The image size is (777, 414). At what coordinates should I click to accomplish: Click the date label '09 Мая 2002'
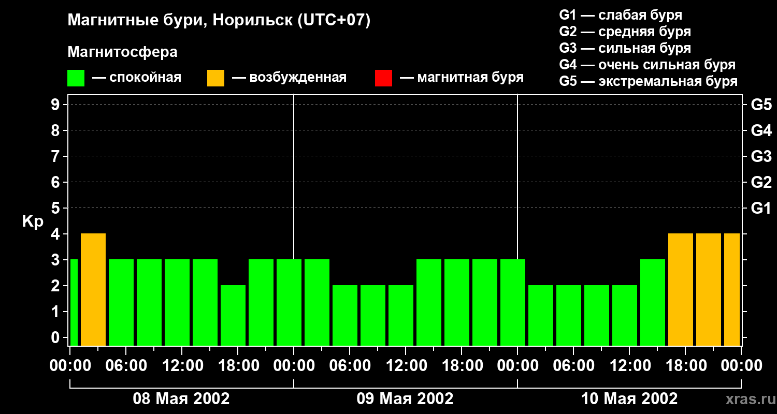[405, 399]
